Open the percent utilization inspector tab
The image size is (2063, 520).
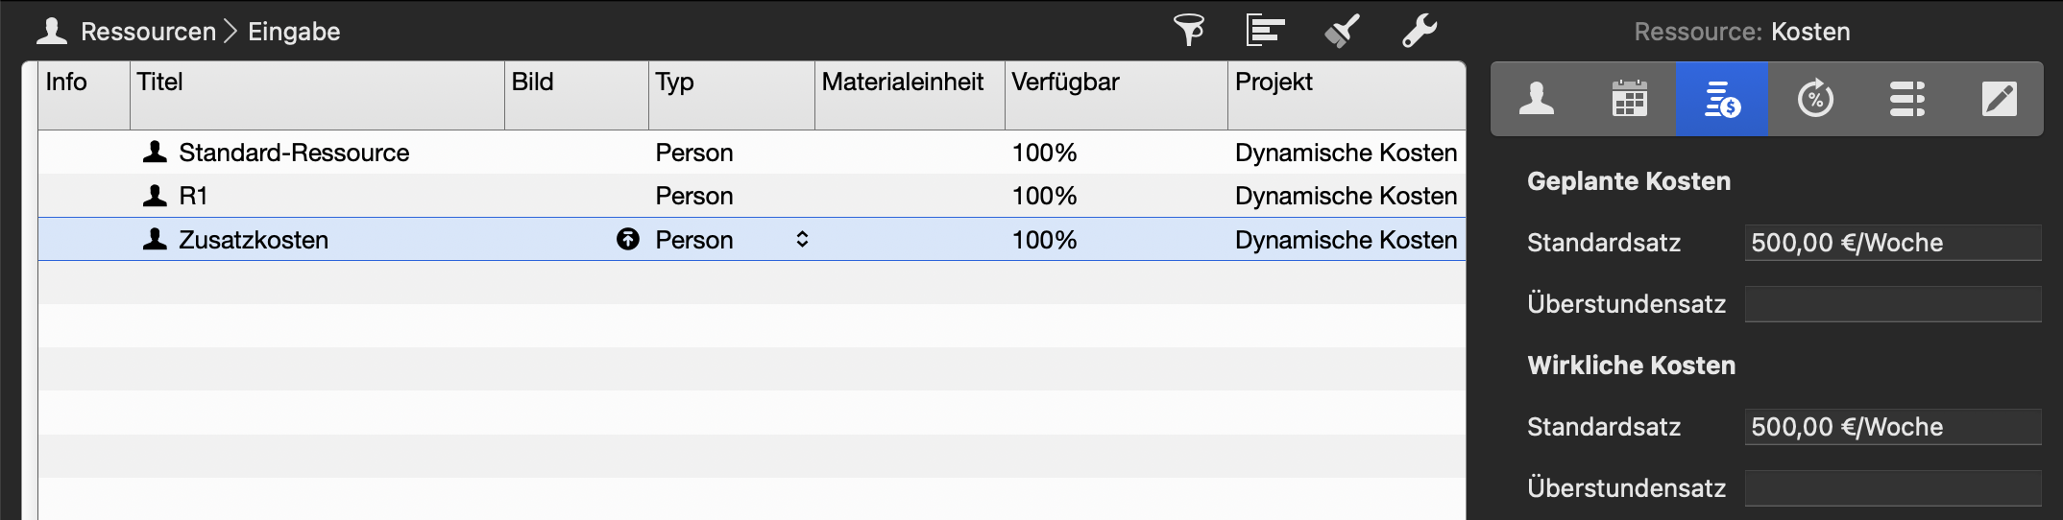pyautogui.click(x=1815, y=99)
